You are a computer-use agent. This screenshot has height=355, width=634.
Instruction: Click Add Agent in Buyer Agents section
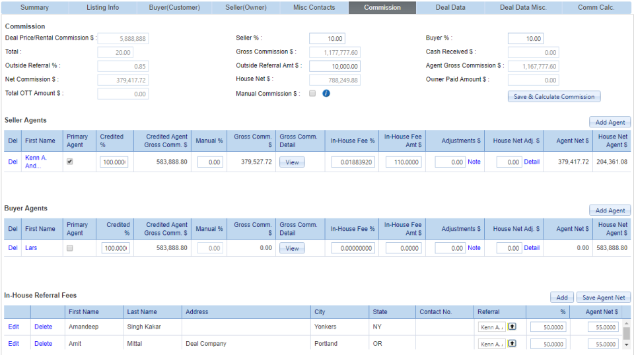point(610,210)
